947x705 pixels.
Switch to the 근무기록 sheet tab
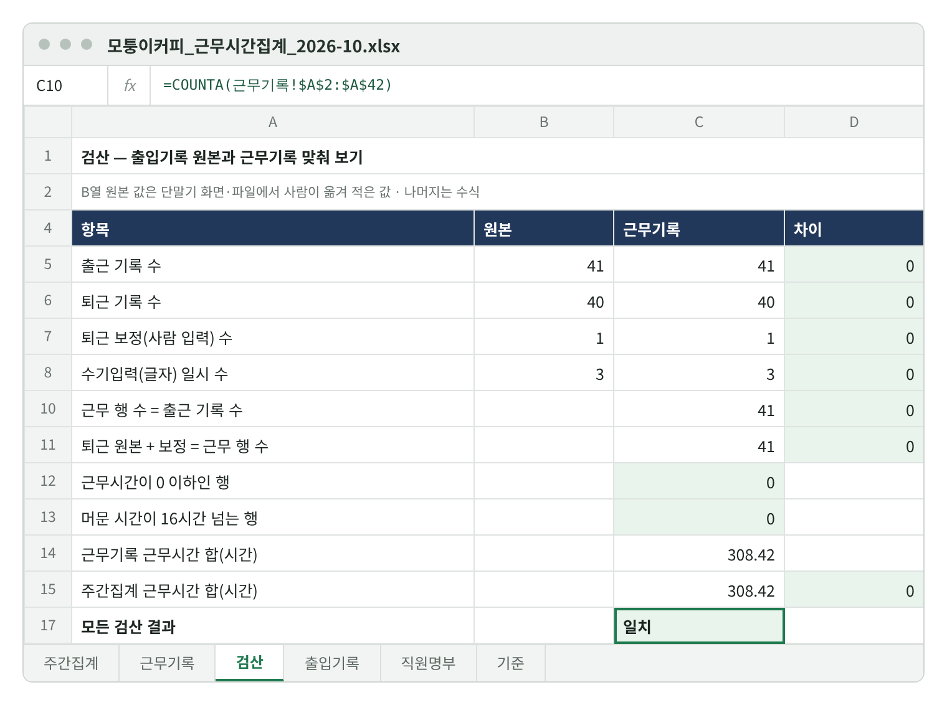pyautogui.click(x=167, y=663)
